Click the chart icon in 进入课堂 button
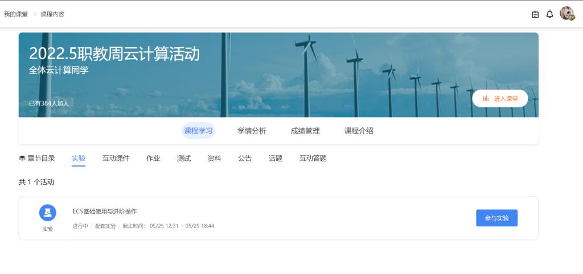Screen dimensions: 583x274 pos(486,98)
